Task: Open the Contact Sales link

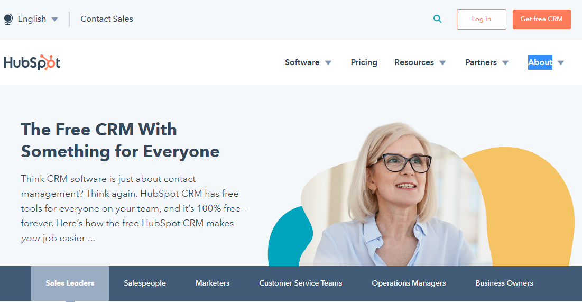Action: point(107,19)
